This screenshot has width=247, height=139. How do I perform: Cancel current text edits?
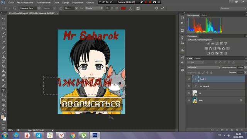point(156,8)
